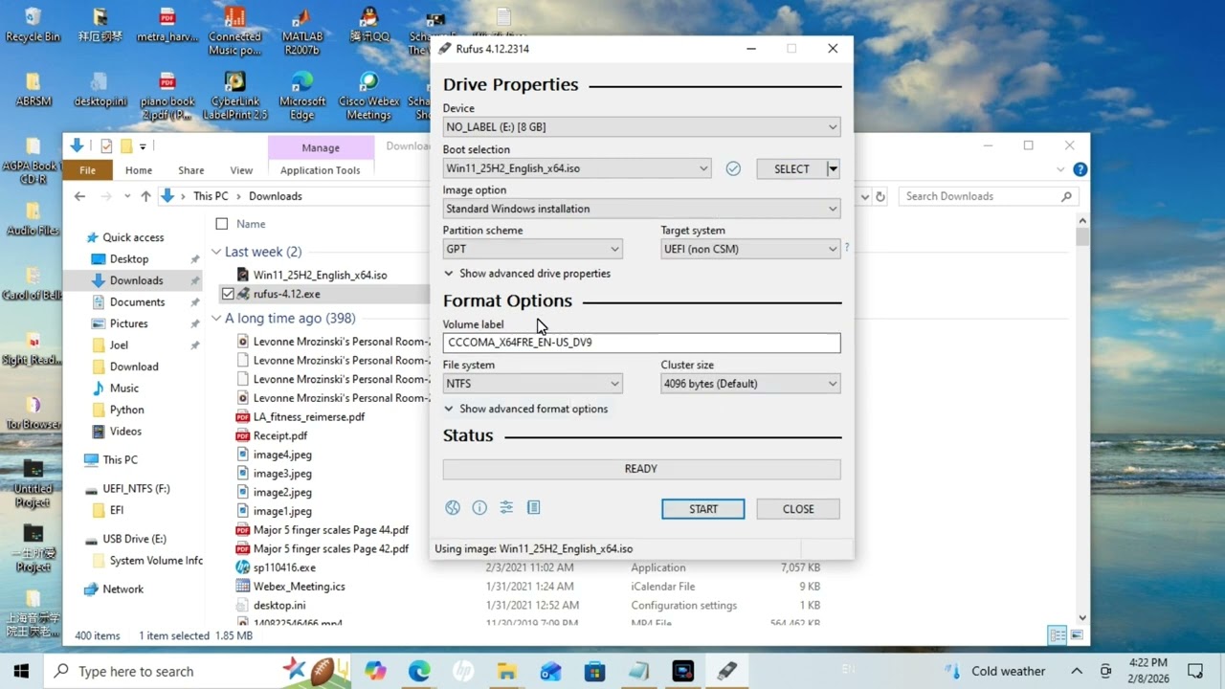Image resolution: width=1225 pixels, height=689 pixels.
Task: Select UEFI_NTFS (F:) drive in navigation pane
Action: click(136, 488)
